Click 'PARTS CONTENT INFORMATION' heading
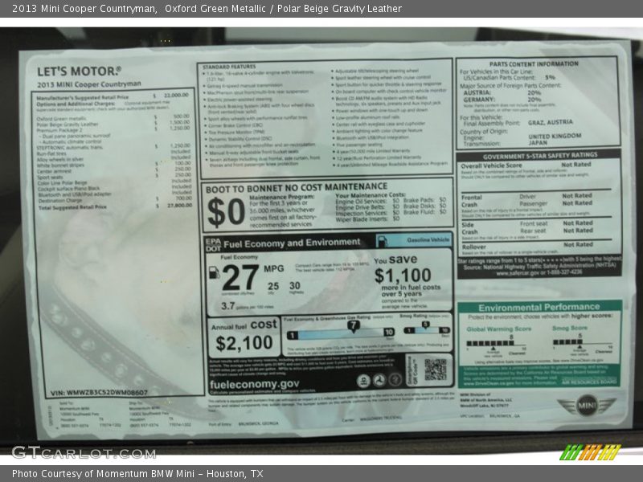The image size is (643, 482). click(534, 64)
